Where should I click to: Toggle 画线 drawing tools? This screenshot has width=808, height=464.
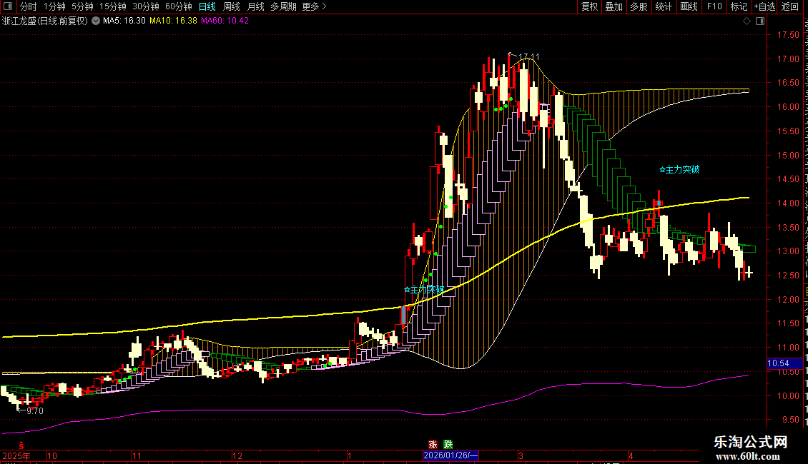(x=689, y=6)
